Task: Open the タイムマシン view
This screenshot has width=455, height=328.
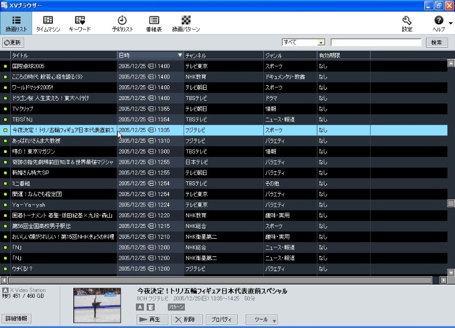Action: point(48,23)
